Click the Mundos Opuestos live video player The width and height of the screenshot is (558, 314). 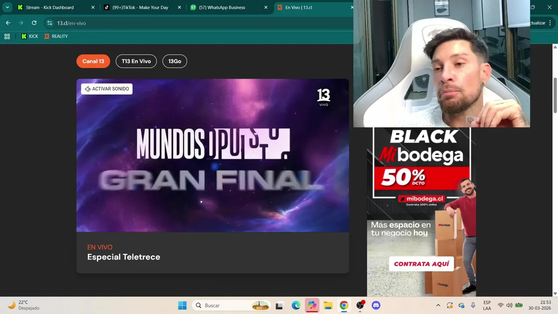tap(213, 155)
